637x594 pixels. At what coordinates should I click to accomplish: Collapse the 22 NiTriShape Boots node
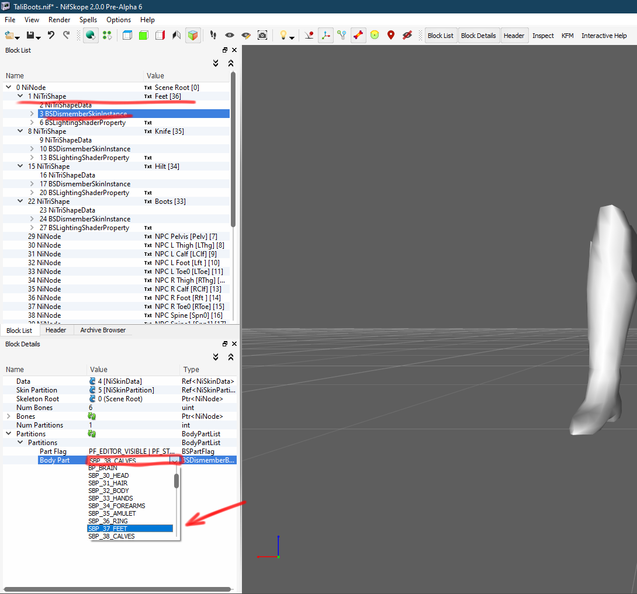[x=20, y=202]
